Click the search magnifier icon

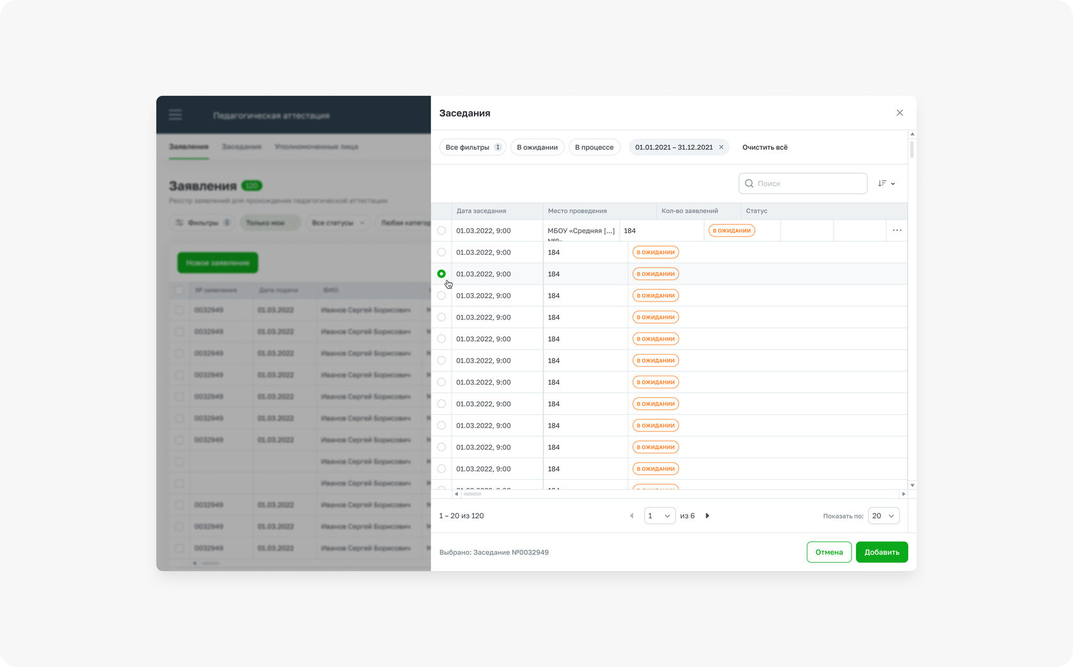pyautogui.click(x=749, y=183)
